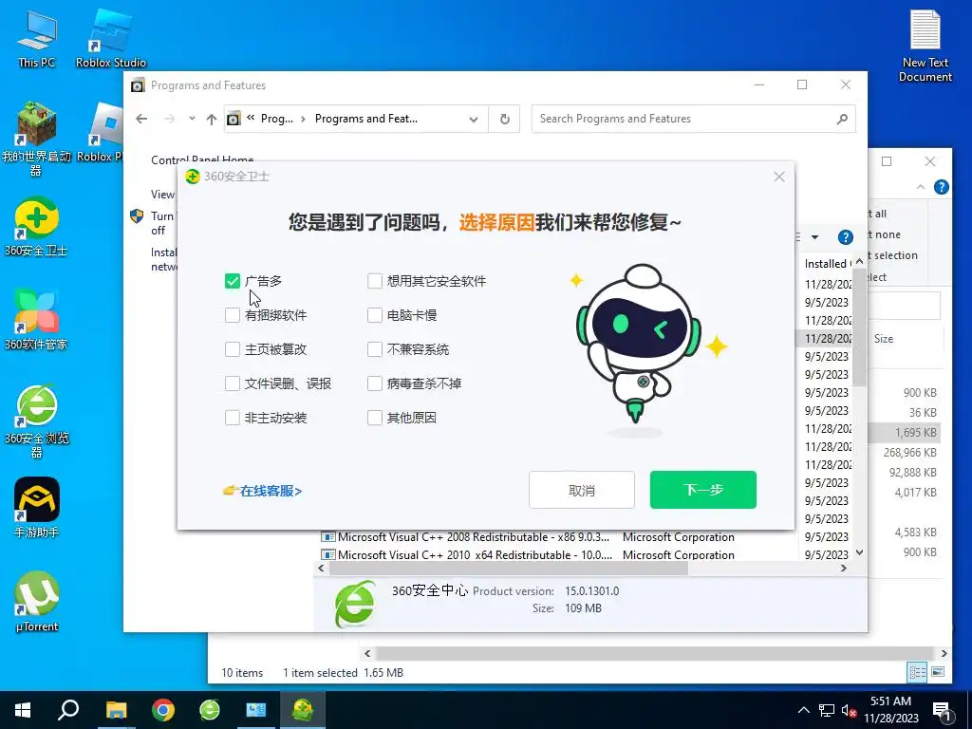The image size is (972, 729).
Task: Check the 想用其它安全软件 checkbox
Action: click(374, 281)
